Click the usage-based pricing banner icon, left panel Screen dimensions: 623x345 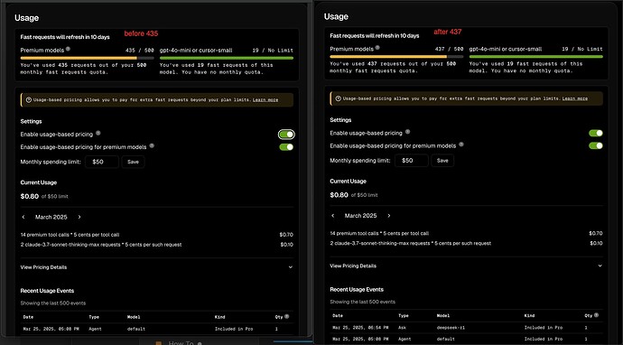pyautogui.click(x=29, y=100)
